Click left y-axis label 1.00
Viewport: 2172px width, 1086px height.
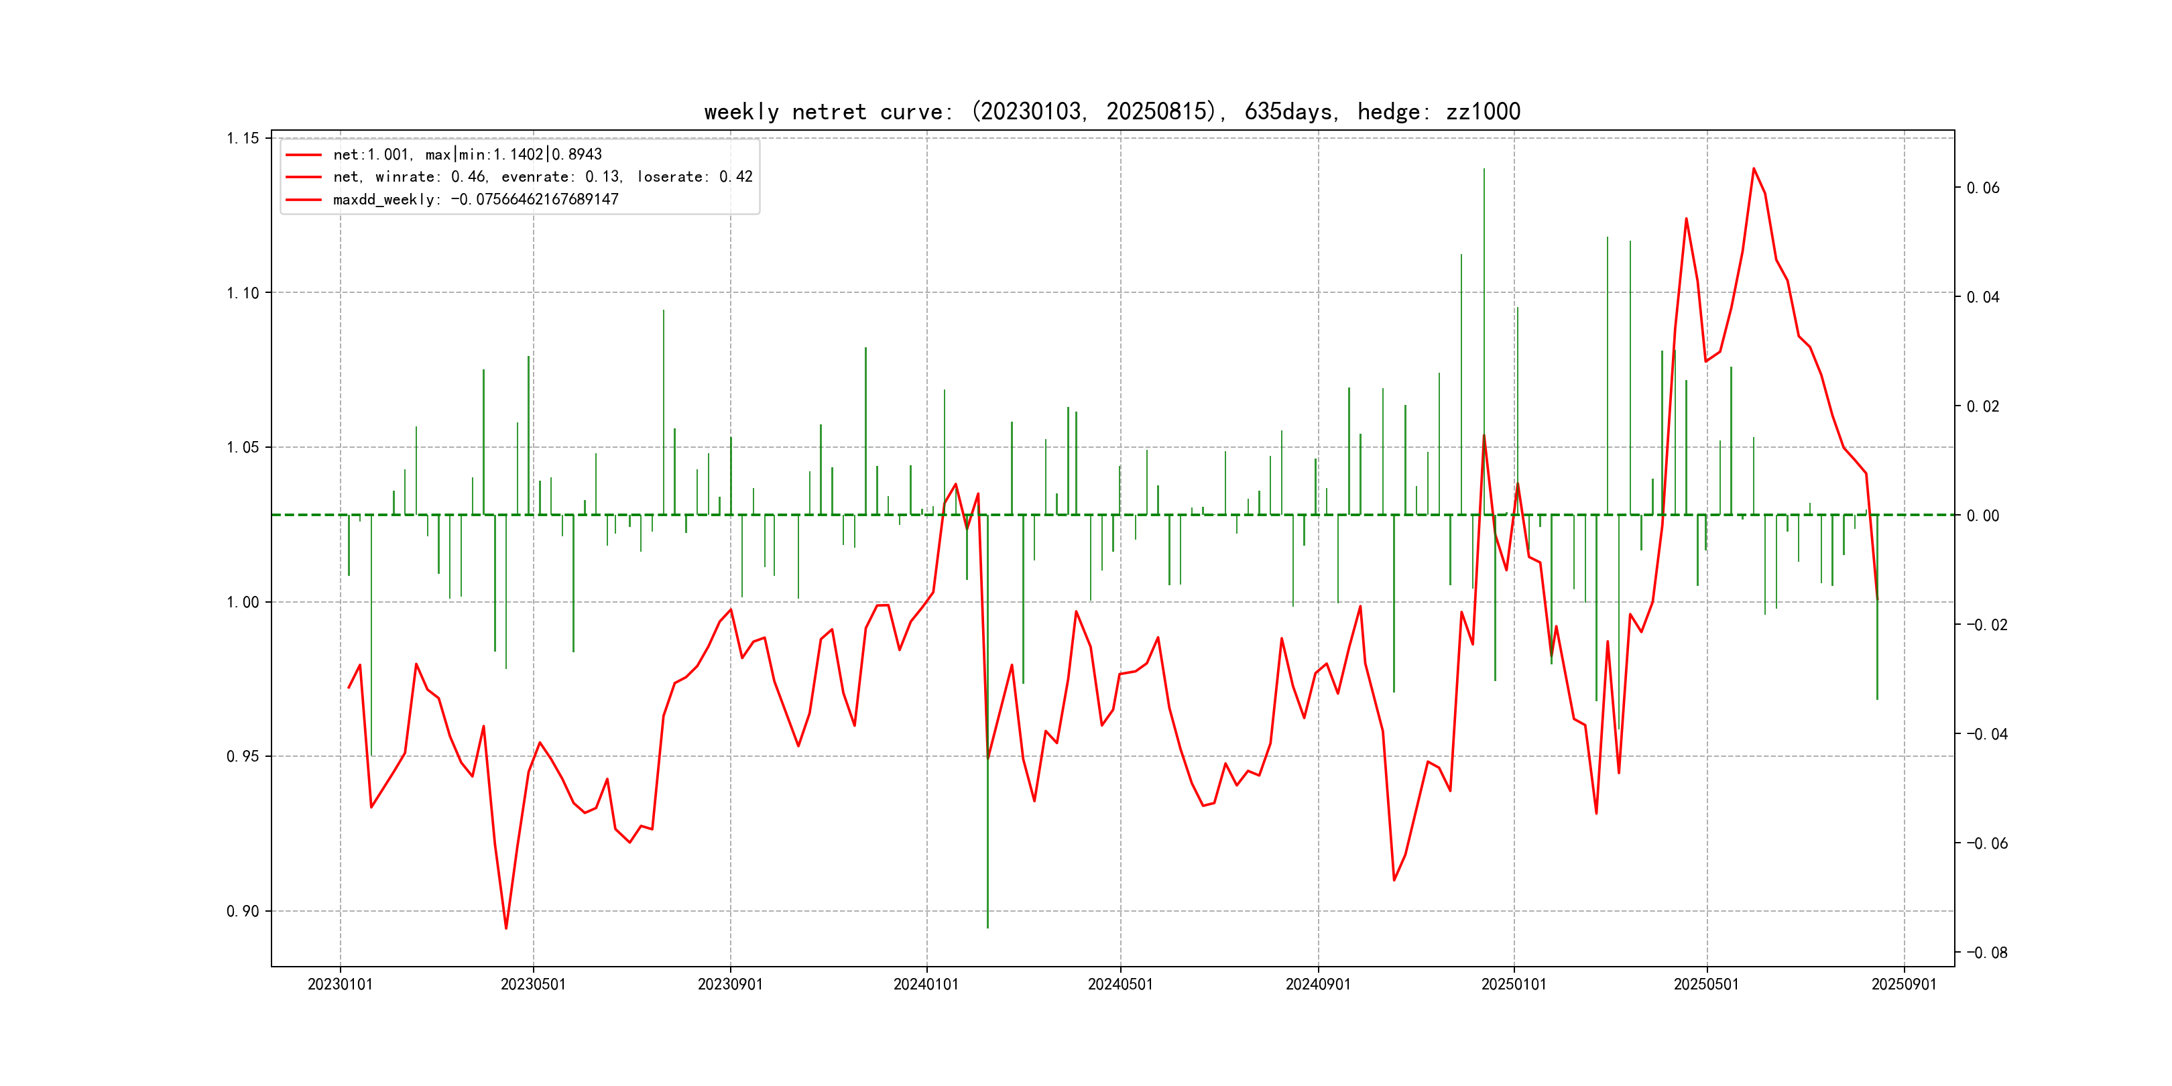pos(243,602)
